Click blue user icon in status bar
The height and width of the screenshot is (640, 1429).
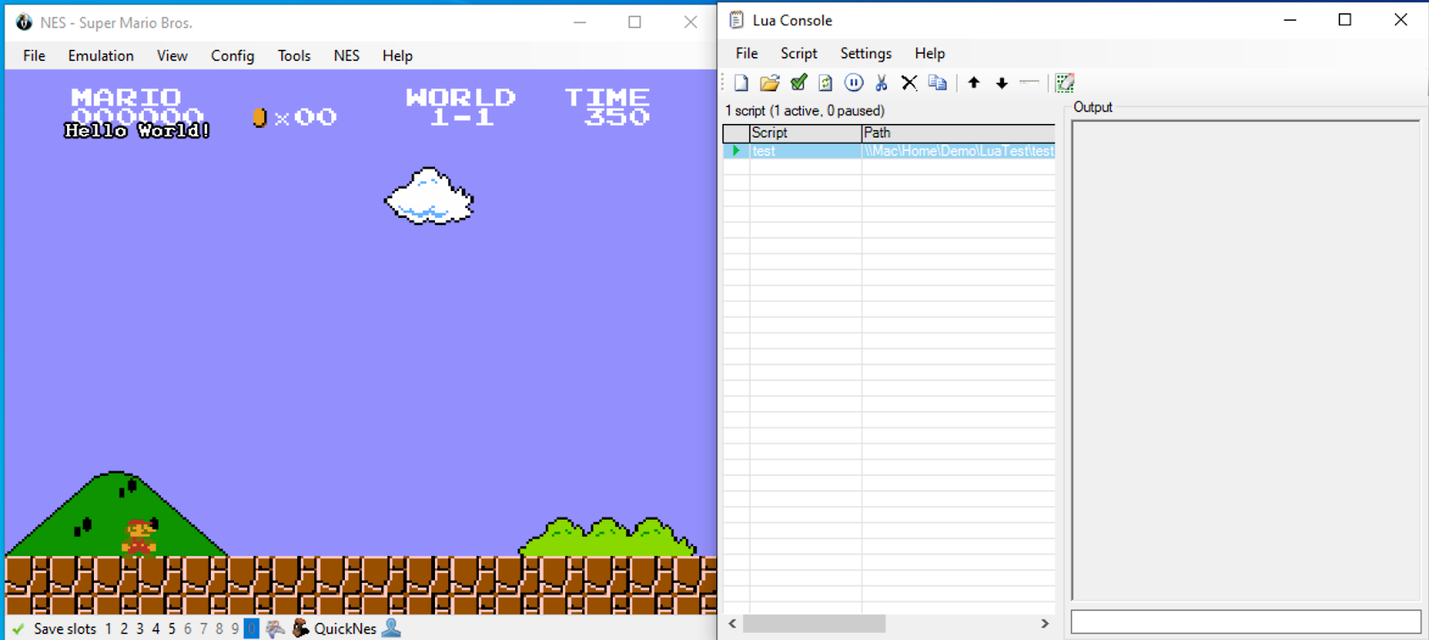[x=391, y=628]
